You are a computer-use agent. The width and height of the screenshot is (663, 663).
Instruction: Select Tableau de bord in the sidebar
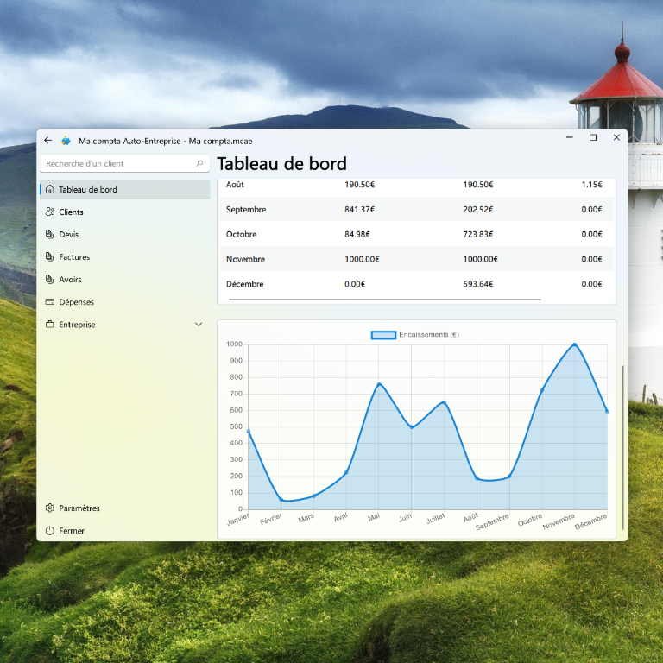tap(87, 189)
